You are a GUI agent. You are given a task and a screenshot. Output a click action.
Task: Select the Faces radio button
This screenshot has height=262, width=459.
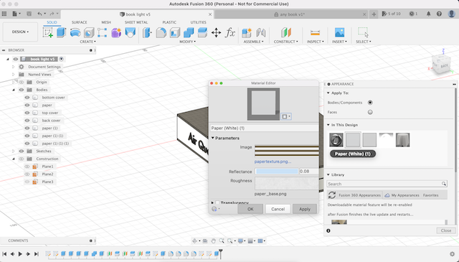tap(370, 112)
